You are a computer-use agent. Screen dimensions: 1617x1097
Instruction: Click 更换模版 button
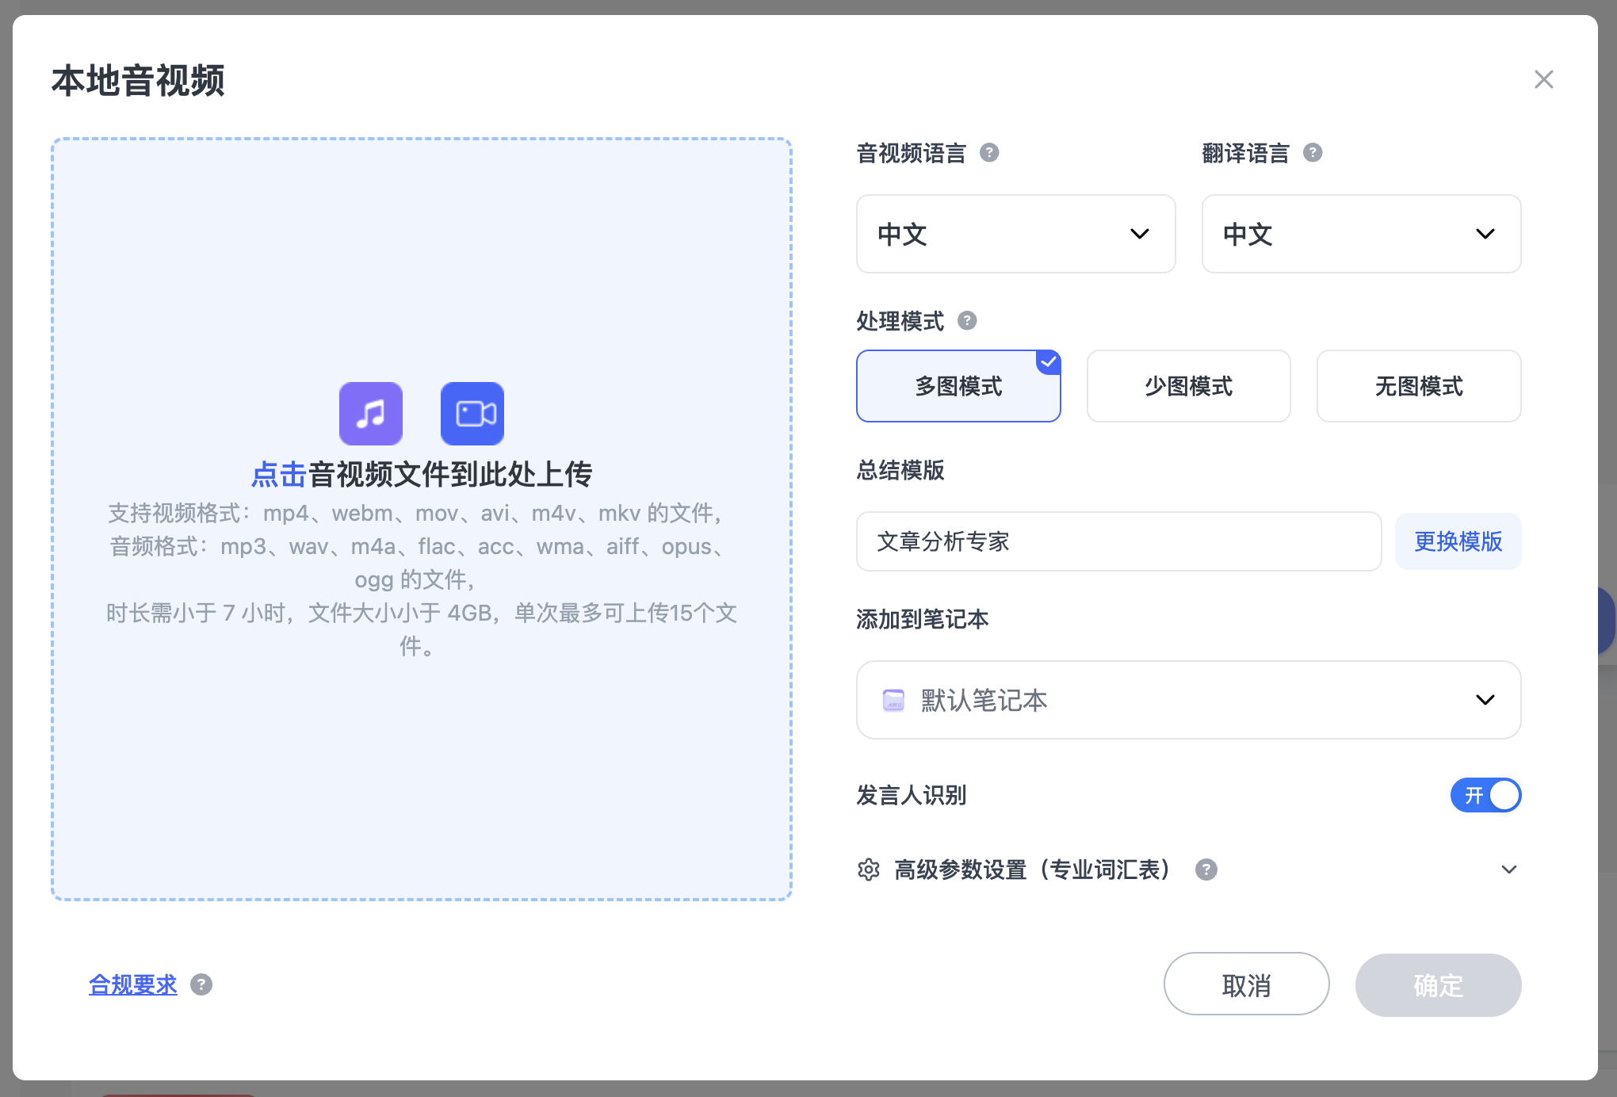click(x=1458, y=541)
